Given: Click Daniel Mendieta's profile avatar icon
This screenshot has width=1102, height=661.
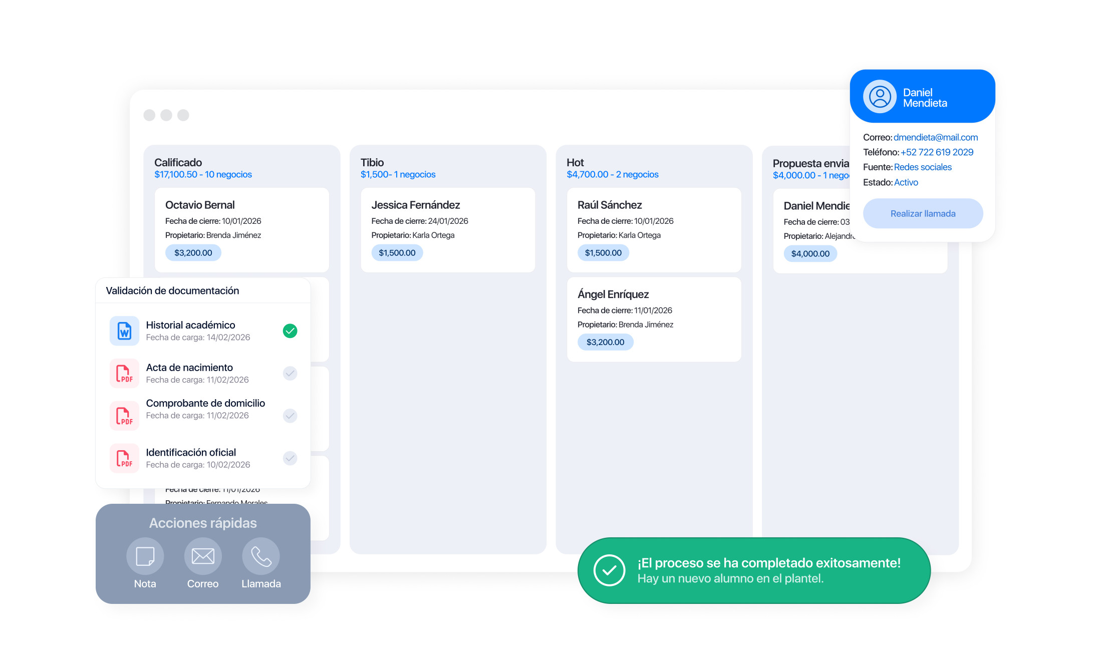Looking at the screenshot, I should (880, 97).
